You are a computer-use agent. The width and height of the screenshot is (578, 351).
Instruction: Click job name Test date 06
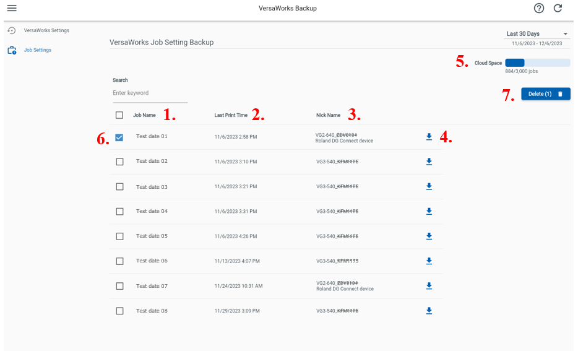pyautogui.click(x=152, y=261)
